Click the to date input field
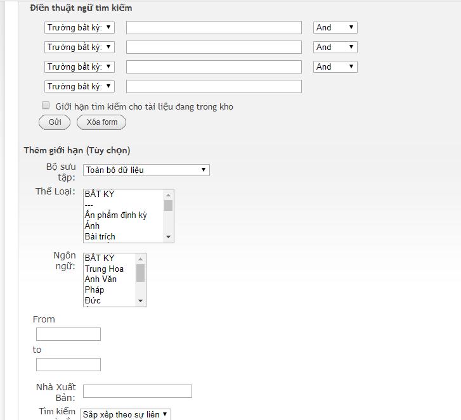 click(x=68, y=364)
